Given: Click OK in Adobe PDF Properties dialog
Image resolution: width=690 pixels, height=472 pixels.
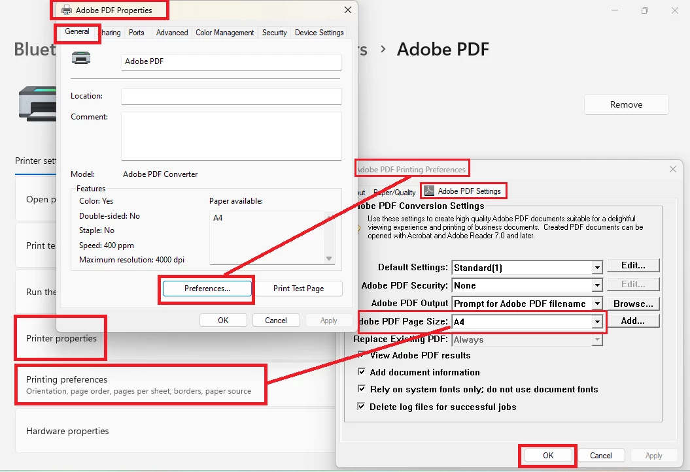Looking at the screenshot, I should click(223, 321).
